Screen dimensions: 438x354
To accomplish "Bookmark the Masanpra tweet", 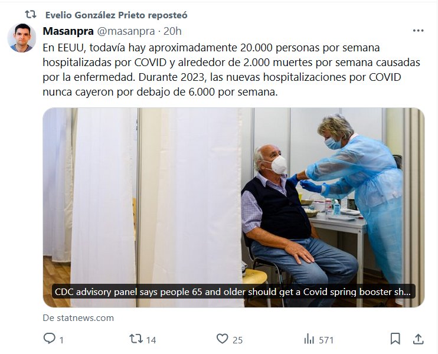I will (395, 339).
